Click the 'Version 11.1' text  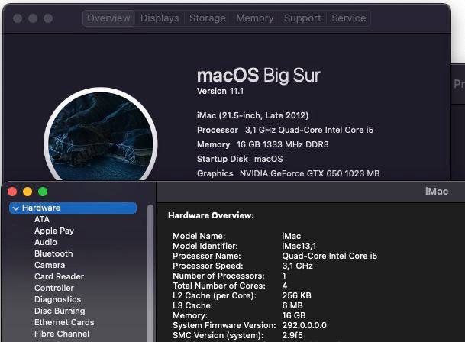[x=220, y=91]
